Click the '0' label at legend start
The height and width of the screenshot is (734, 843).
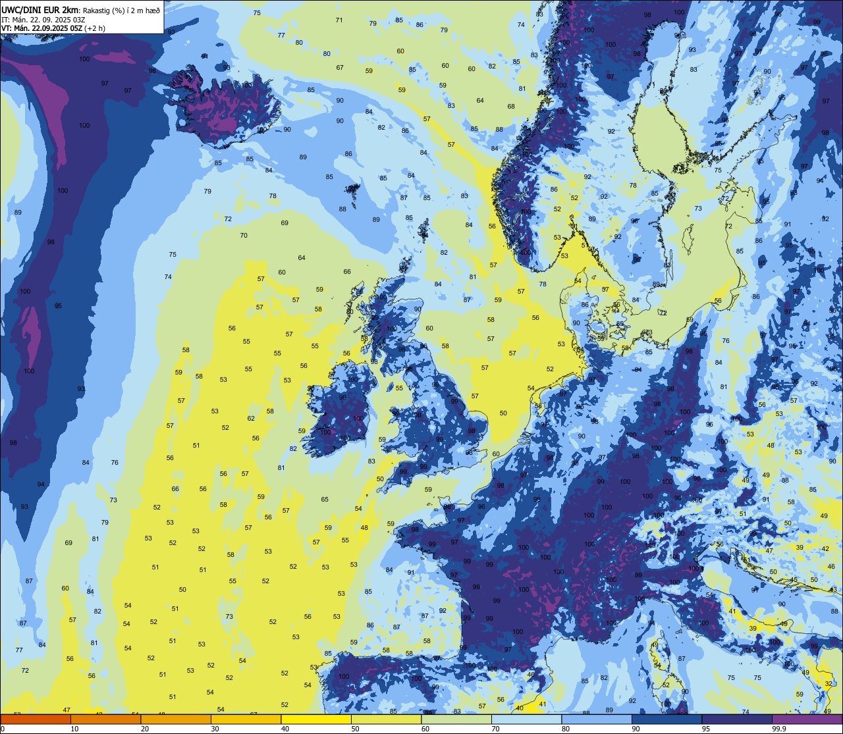(3, 729)
